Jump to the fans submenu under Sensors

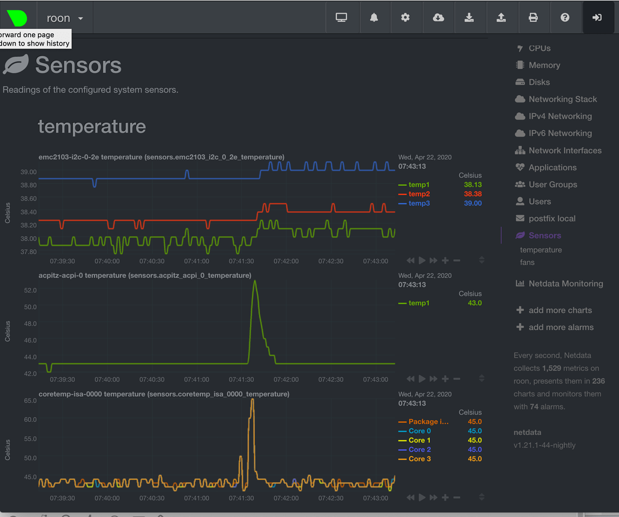point(527,262)
